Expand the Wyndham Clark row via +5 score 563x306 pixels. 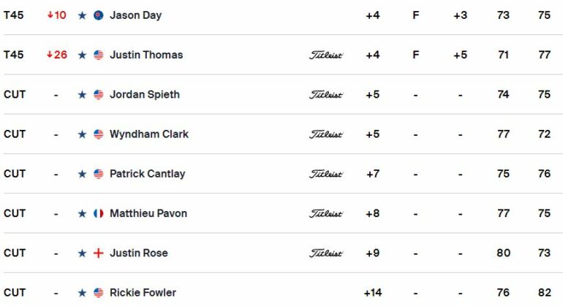coord(373,134)
